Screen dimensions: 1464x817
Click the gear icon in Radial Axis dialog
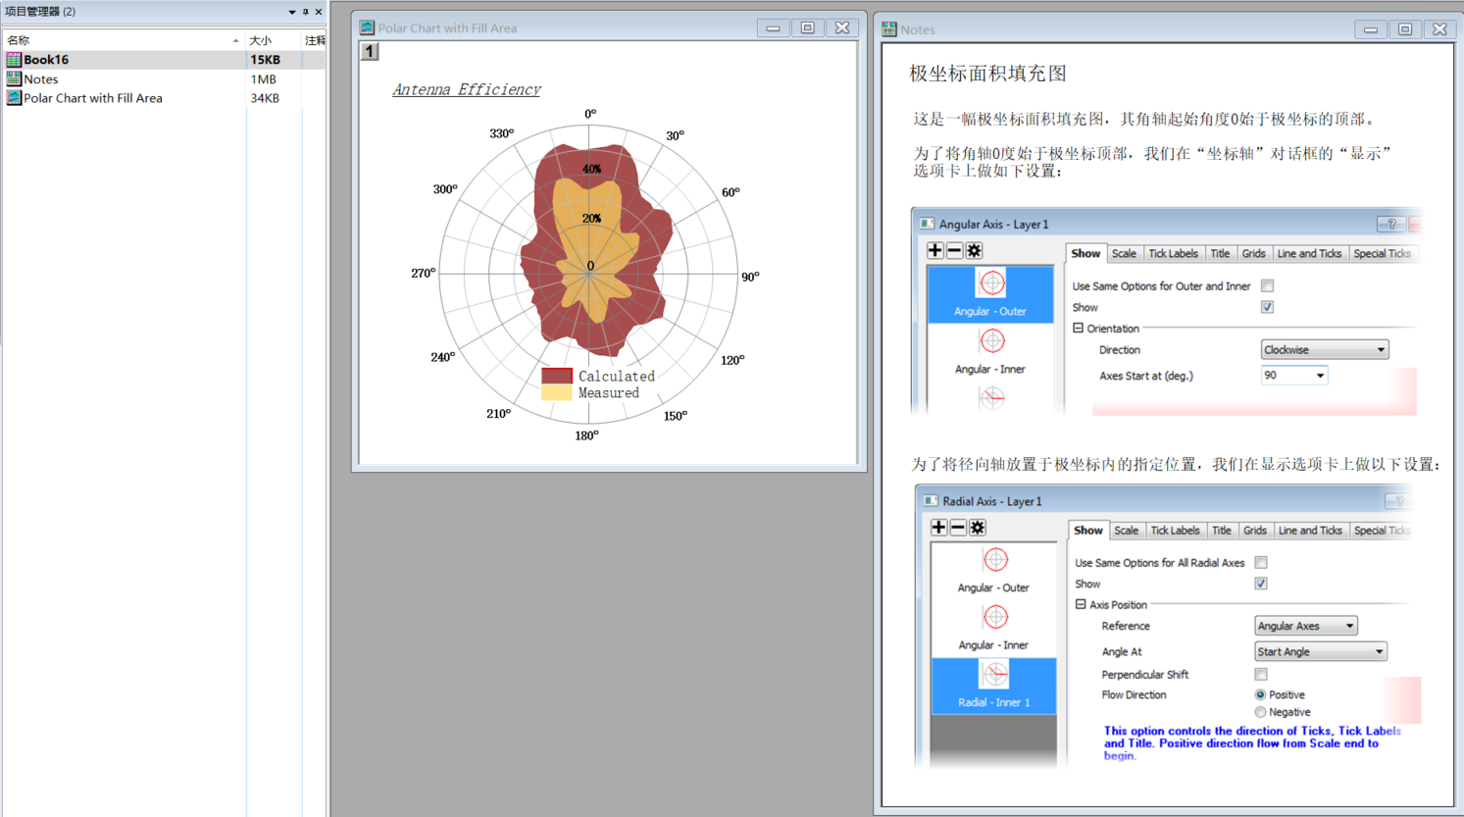coord(978,528)
